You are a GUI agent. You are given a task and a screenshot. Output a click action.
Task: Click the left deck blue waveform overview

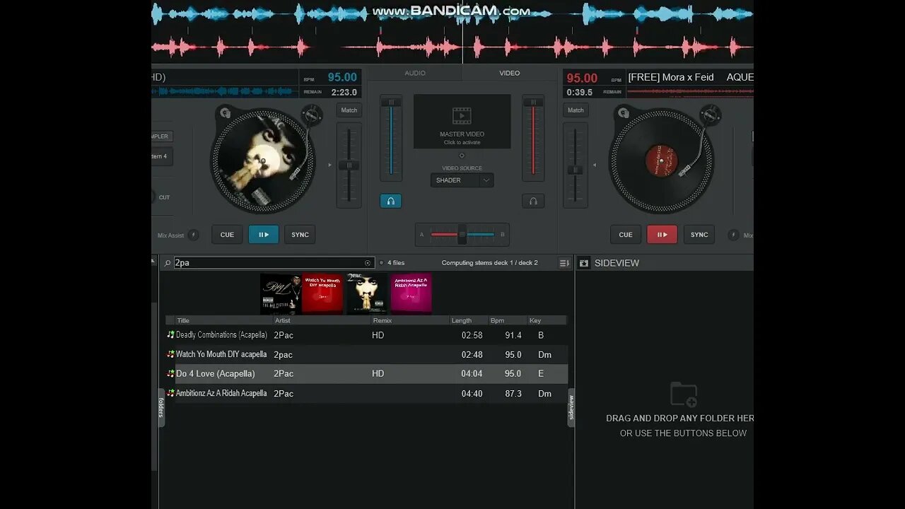click(x=223, y=91)
